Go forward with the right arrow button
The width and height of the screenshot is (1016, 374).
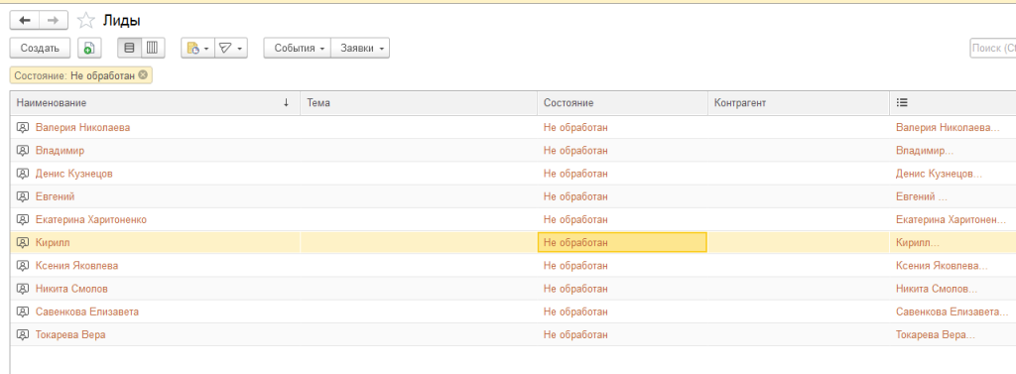54,21
